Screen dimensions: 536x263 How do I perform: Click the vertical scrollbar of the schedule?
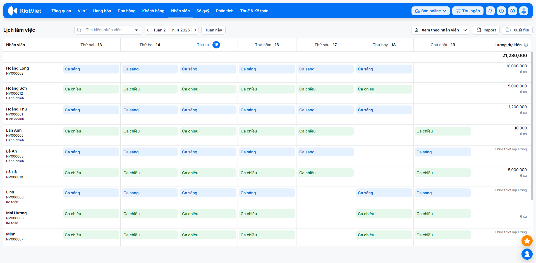point(532,125)
